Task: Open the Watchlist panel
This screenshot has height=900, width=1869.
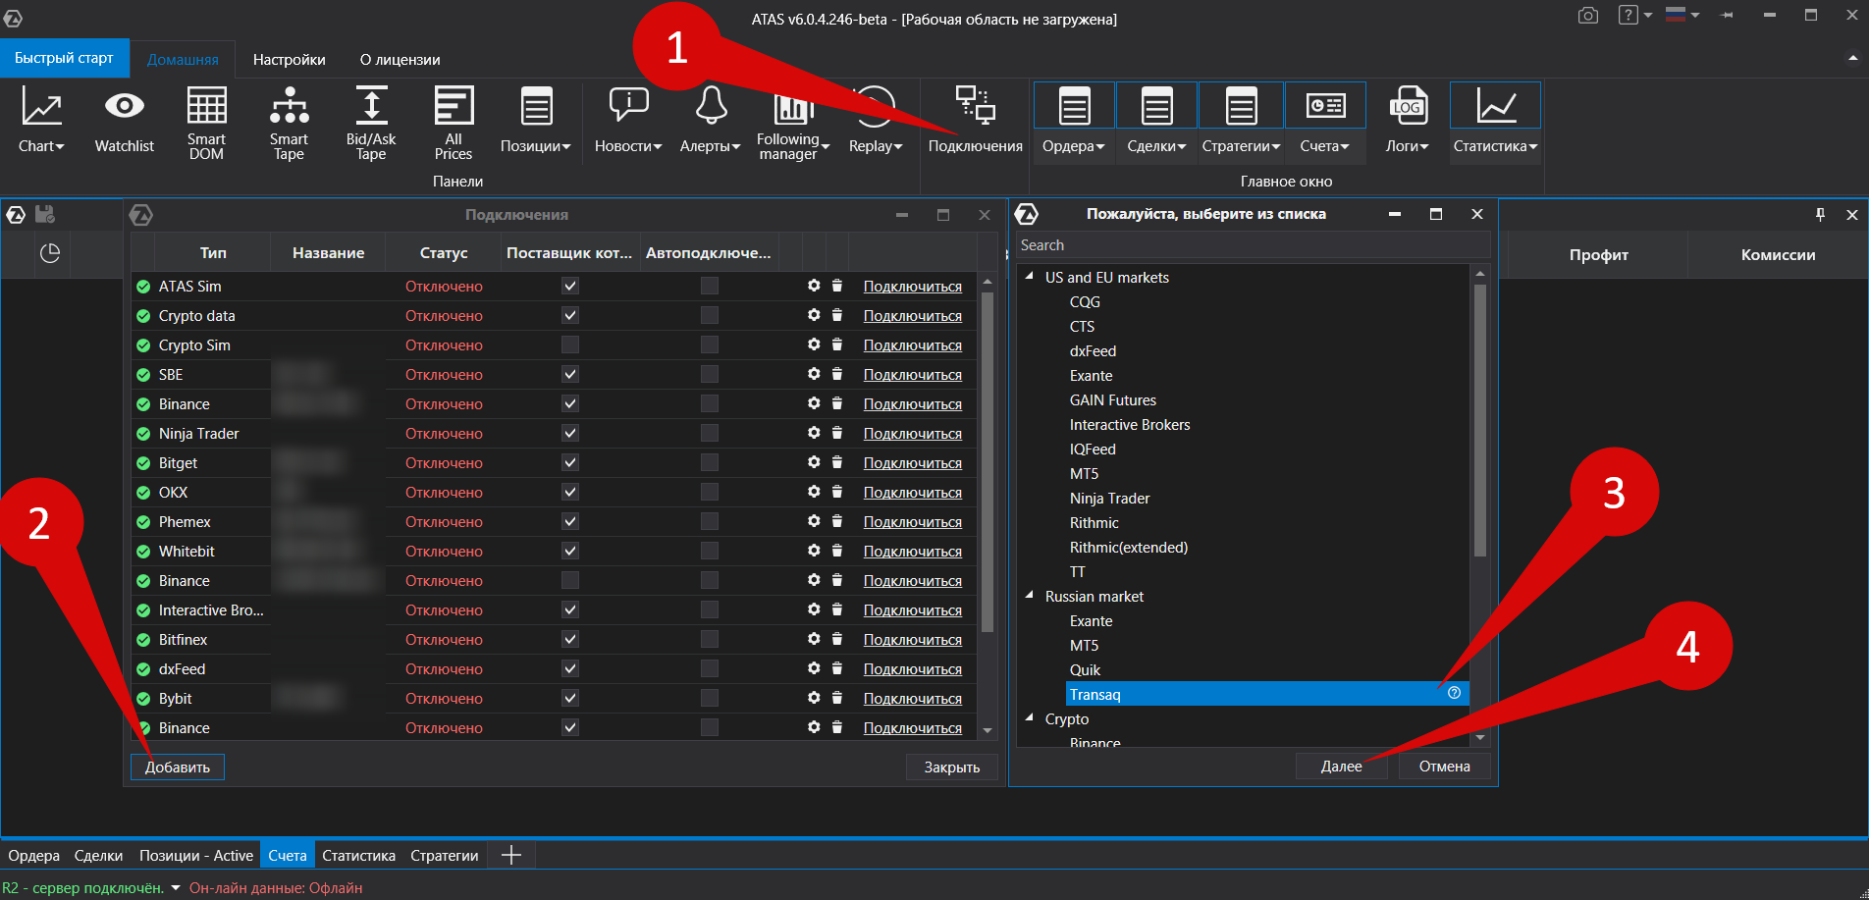Action: (x=125, y=121)
